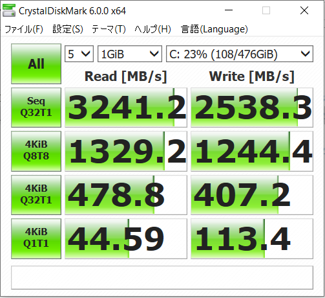Image resolution: width=325 pixels, height=298 pixels.
Task: Start the 4KiB Q1T1 test
Action: tap(36, 238)
